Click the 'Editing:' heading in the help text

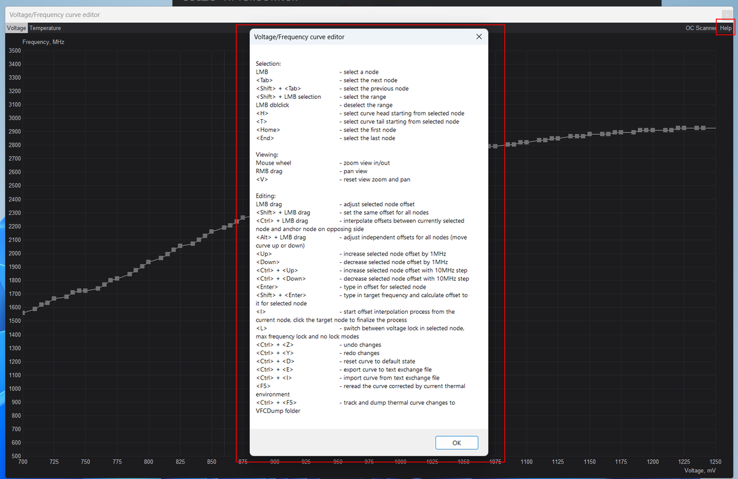coord(266,196)
